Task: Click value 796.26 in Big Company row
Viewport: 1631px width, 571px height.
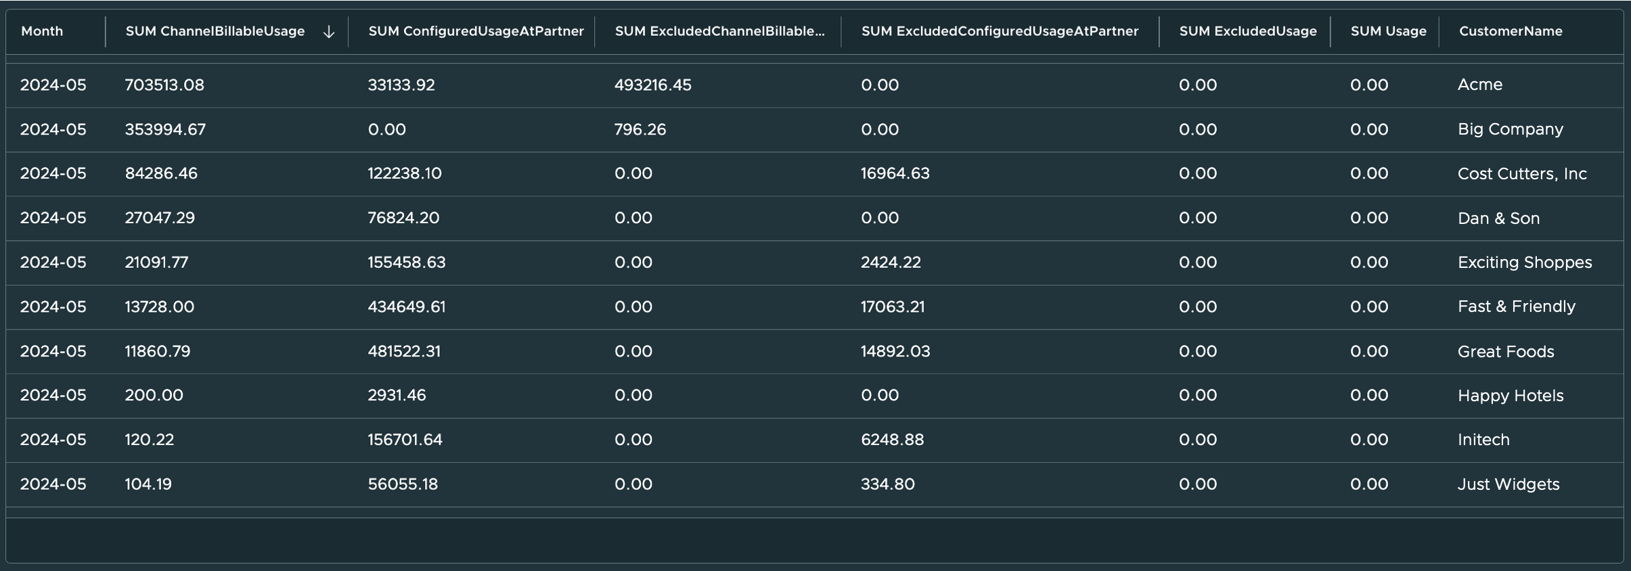Action: pos(640,129)
